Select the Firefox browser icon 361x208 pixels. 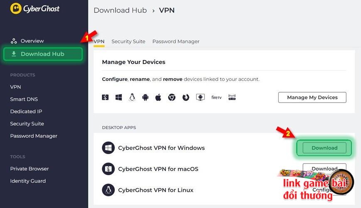186,98
